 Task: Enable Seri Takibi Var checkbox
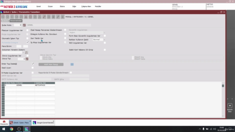point(65,38)
